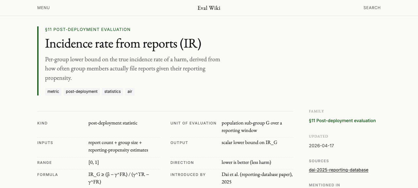This screenshot has height=188, width=418.
Task: Select the statistics tag
Action: (x=112, y=92)
